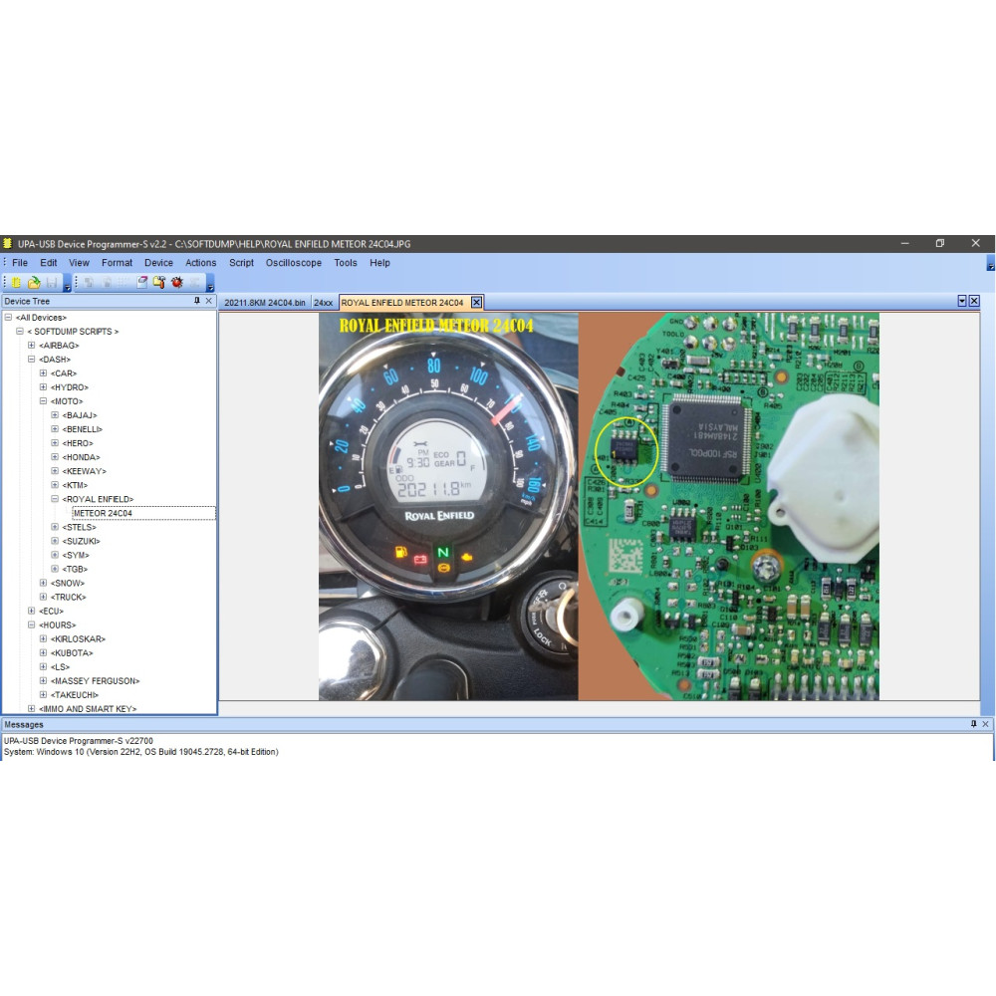The image size is (996, 996).
Task: Open the Tools menu
Action: pyautogui.click(x=346, y=262)
